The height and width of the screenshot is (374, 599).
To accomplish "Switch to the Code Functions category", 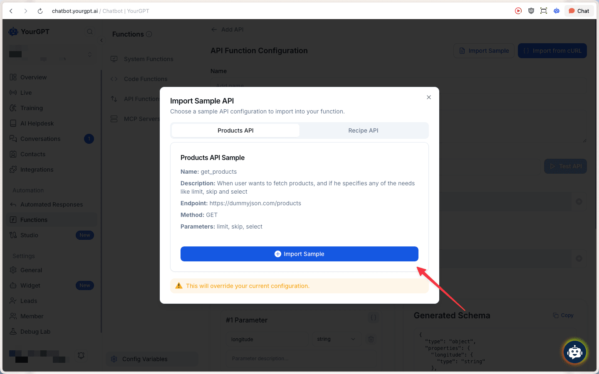I will pos(145,79).
